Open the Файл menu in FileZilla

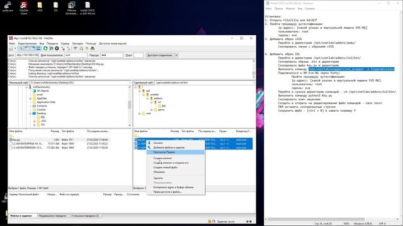(12, 43)
